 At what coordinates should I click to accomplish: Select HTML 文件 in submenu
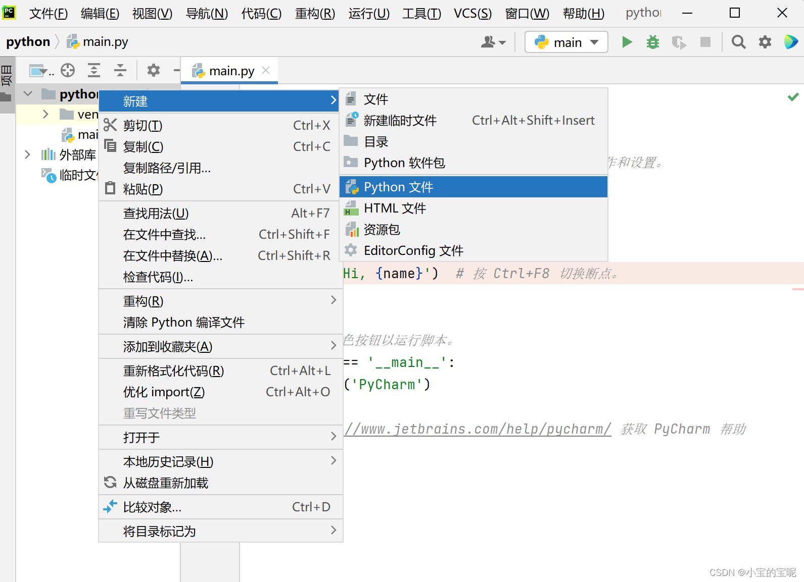pyautogui.click(x=474, y=208)
